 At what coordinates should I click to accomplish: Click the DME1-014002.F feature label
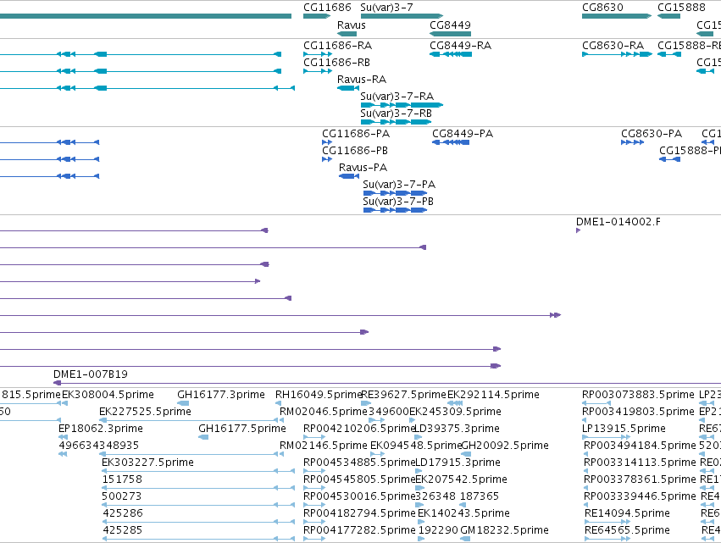pos(618,222)
